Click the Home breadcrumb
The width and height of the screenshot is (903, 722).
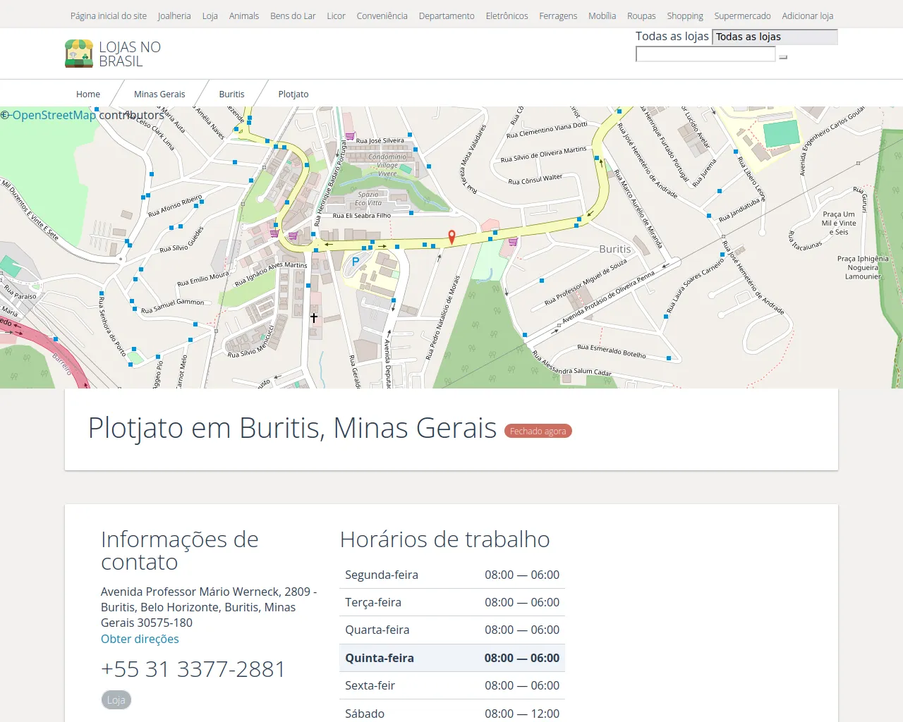point(88,94)
